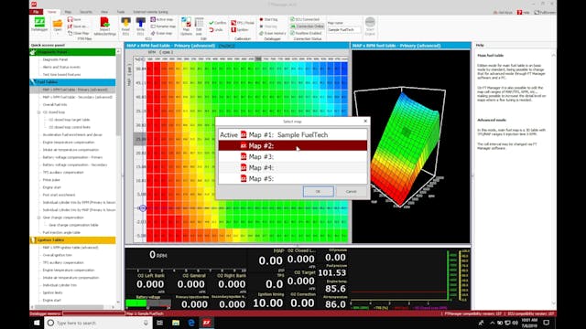Toggle the ECU Connected status indicator
The width and height of the screenshot is (586, 329).
tap(305, 19)
